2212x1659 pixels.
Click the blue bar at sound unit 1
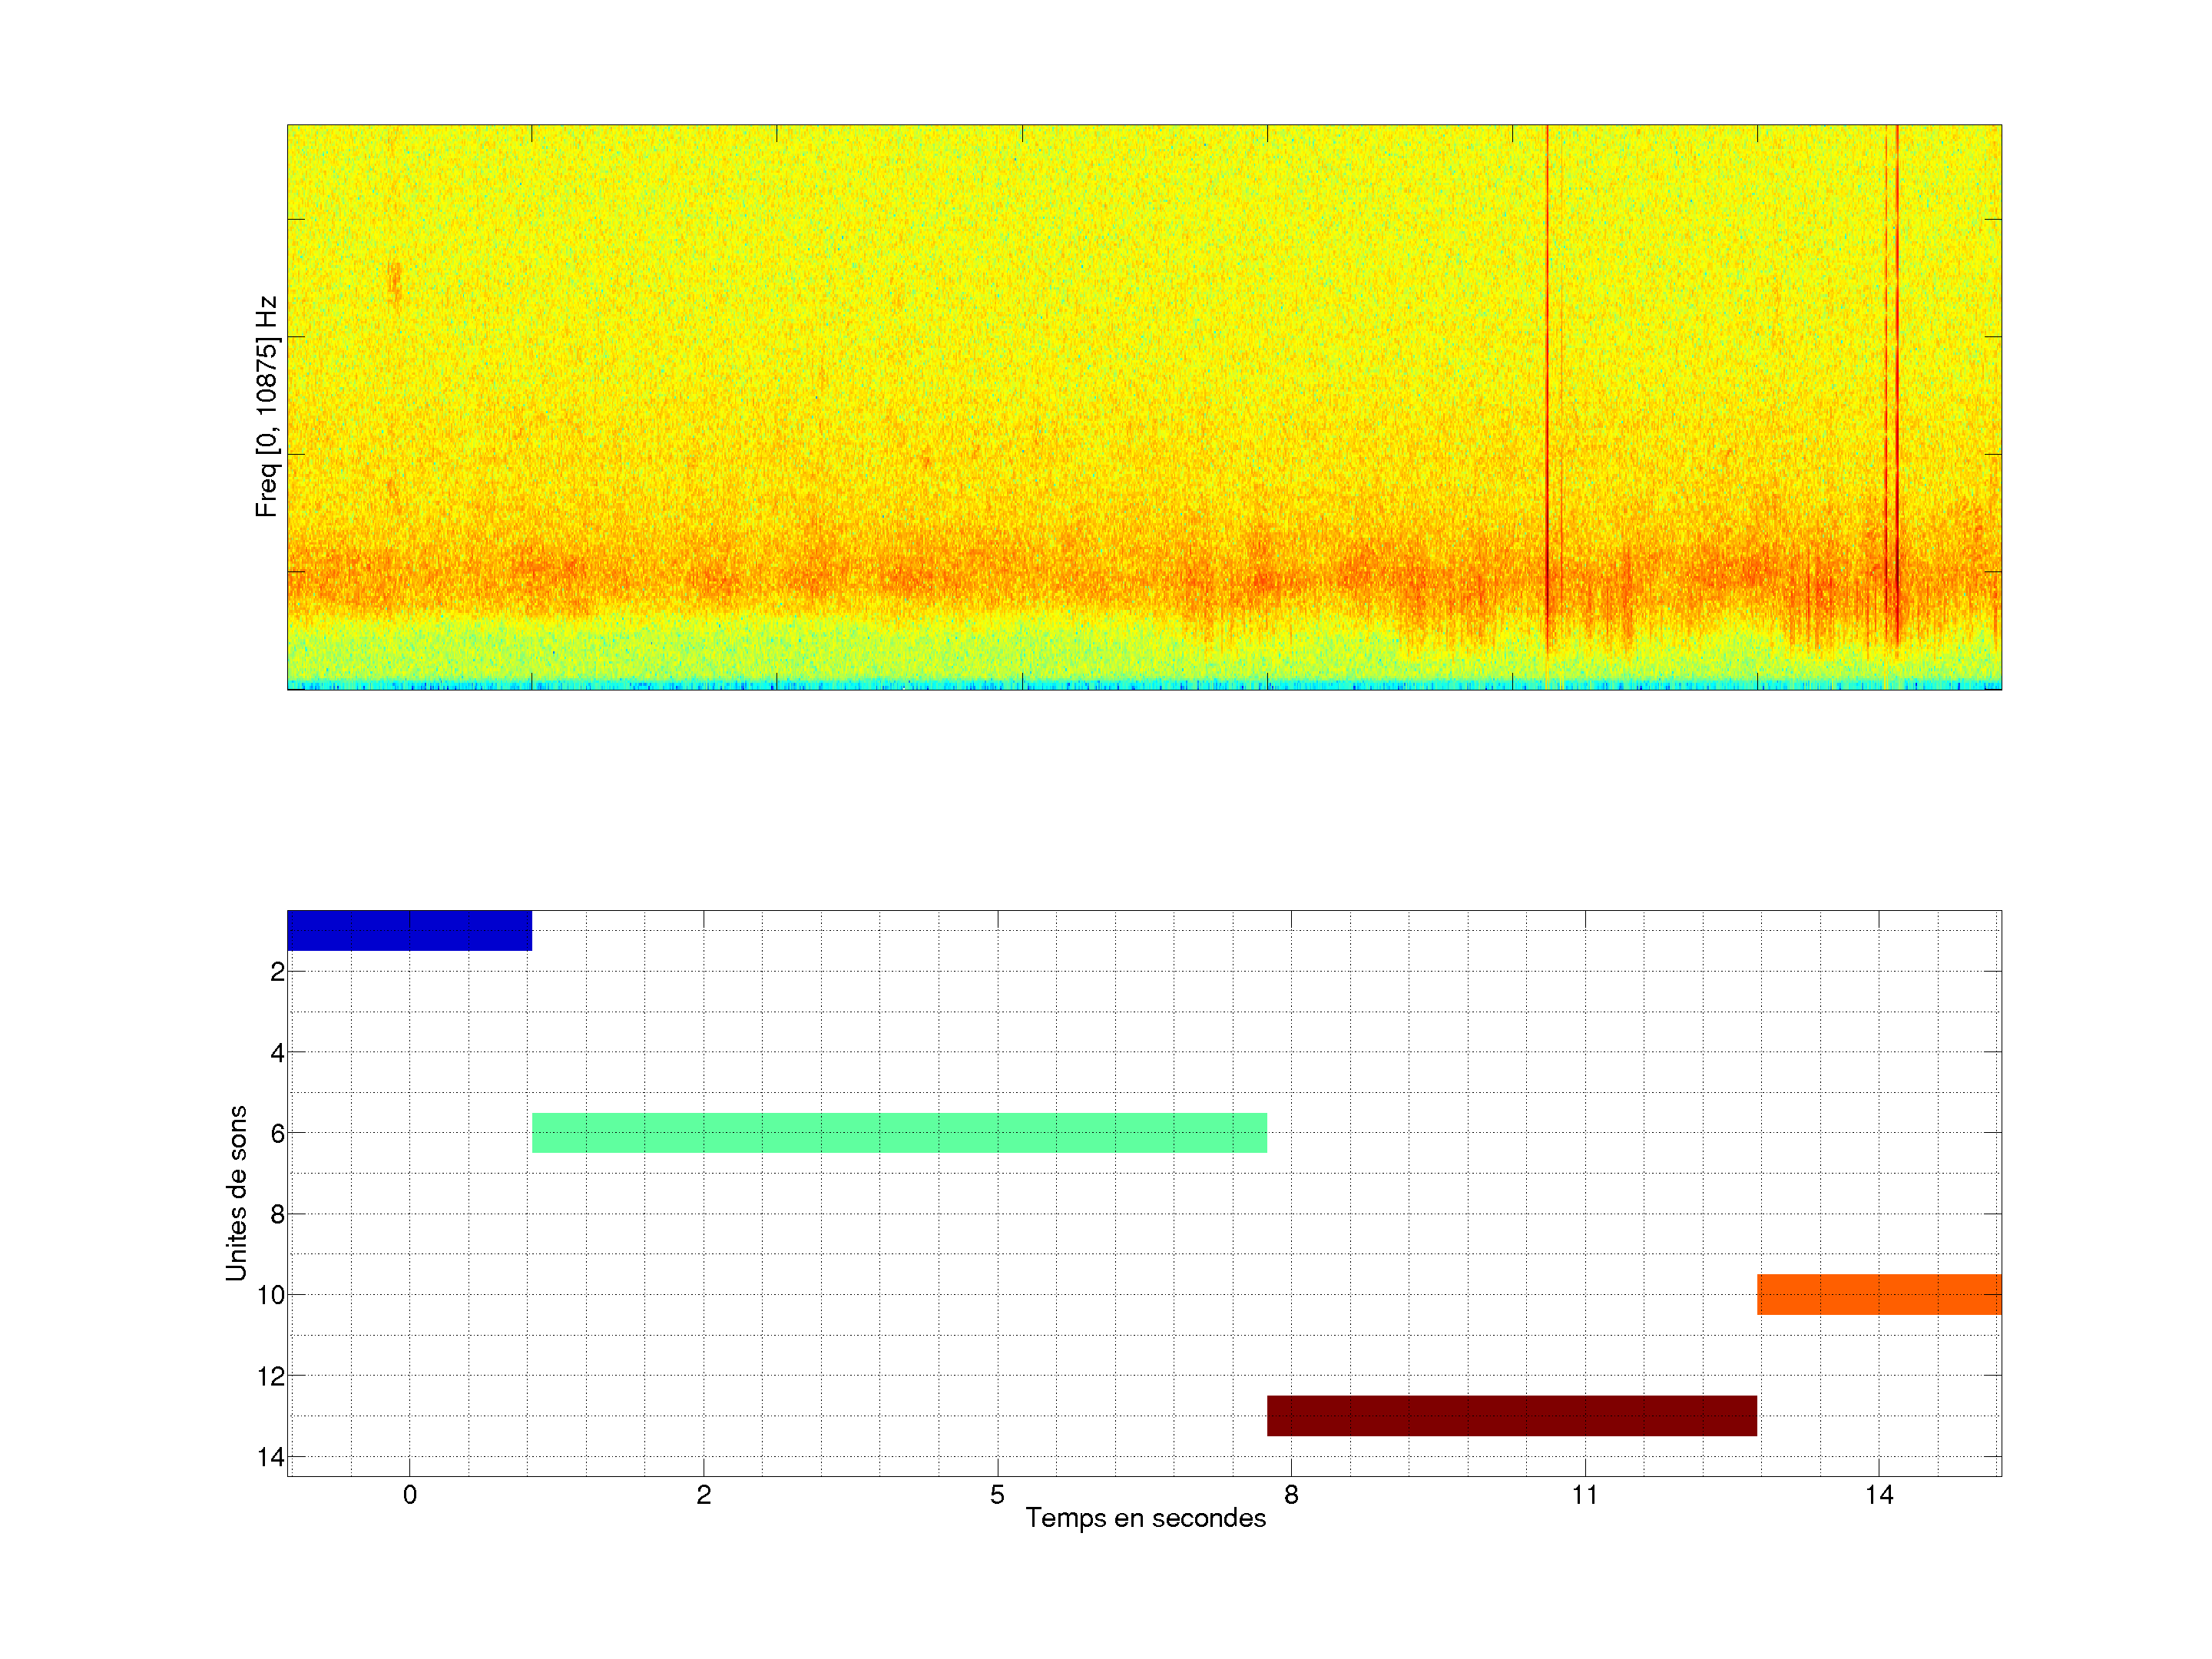tap(409, 930)
